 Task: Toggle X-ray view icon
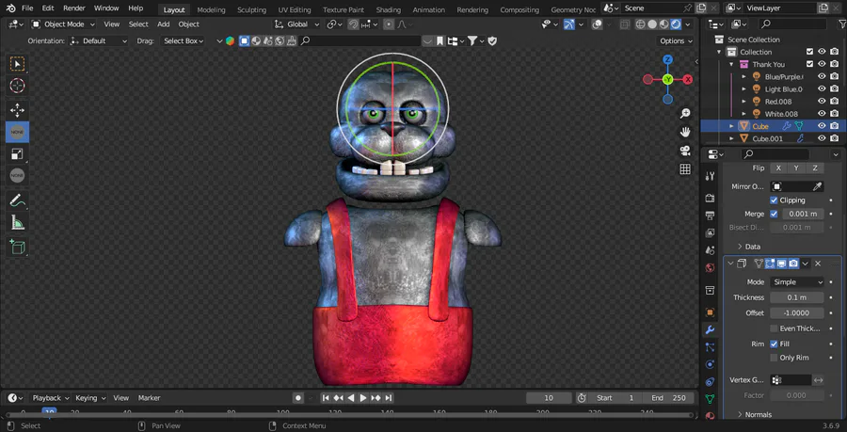625,24
